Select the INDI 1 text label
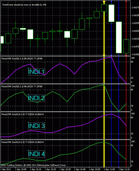139x171 pixels. click(x=36, y=72)
